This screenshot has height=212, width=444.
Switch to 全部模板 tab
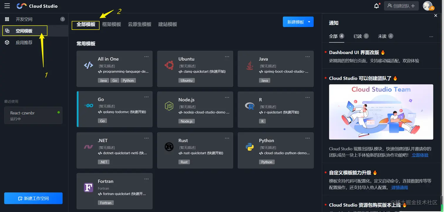86,24
